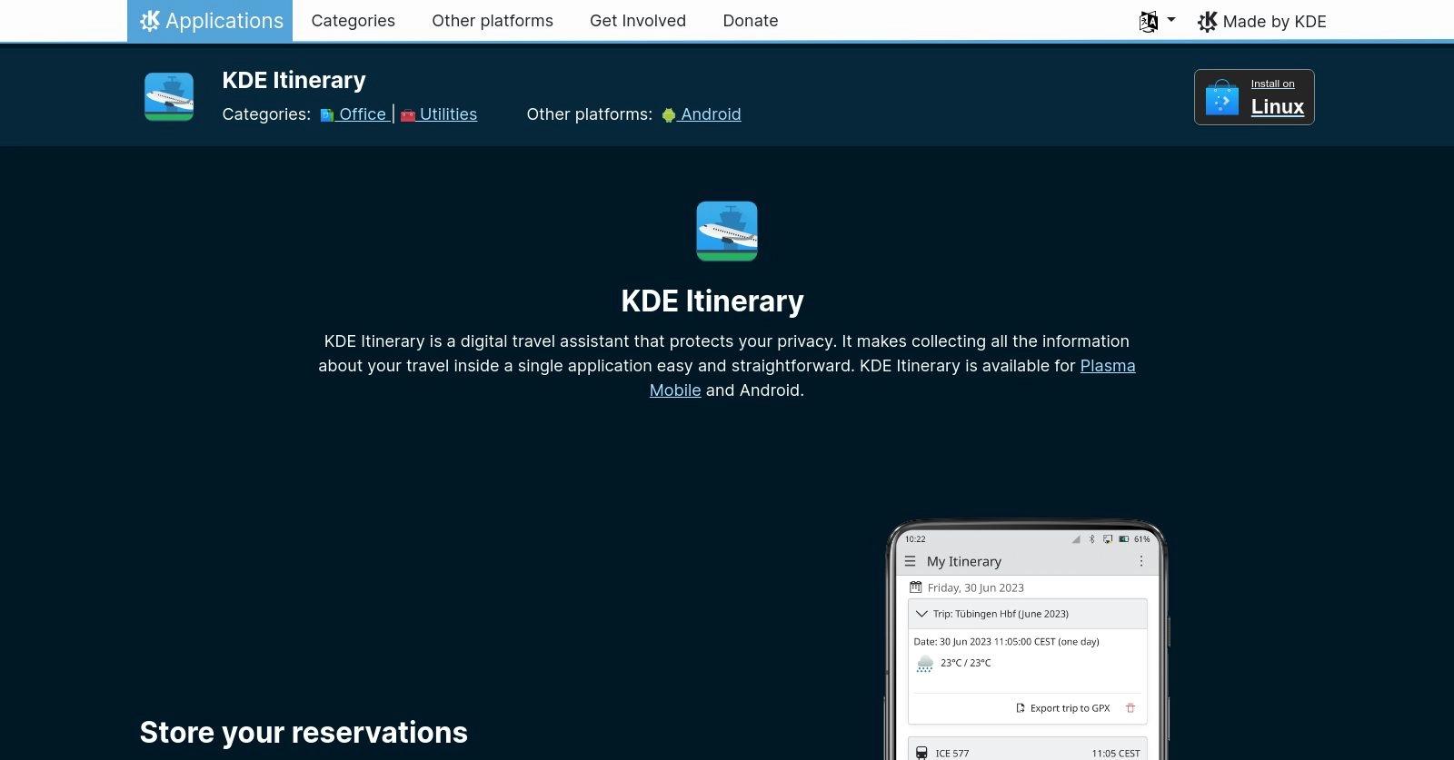Click the 11:05 CEST departure time
This screenshot has height=760, width=1454.
tap(1116, 753)
